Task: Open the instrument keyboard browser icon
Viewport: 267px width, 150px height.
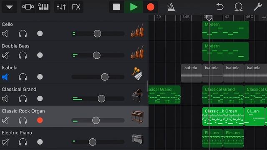Action: click(43, 7)
